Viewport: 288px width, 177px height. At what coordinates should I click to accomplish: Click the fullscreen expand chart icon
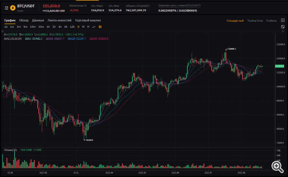click(283, 27)
